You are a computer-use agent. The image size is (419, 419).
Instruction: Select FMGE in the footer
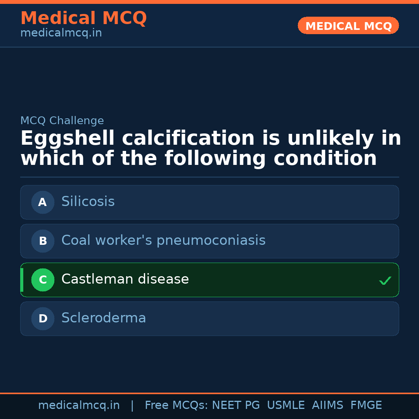(366, 405)
